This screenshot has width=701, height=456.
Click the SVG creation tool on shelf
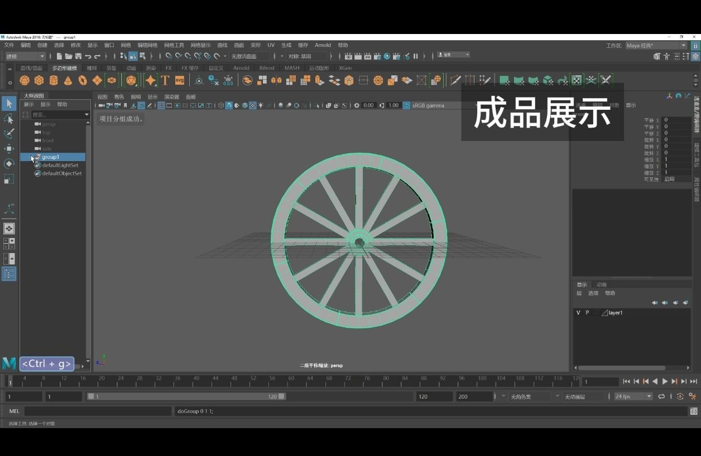[x=180, y=80]
